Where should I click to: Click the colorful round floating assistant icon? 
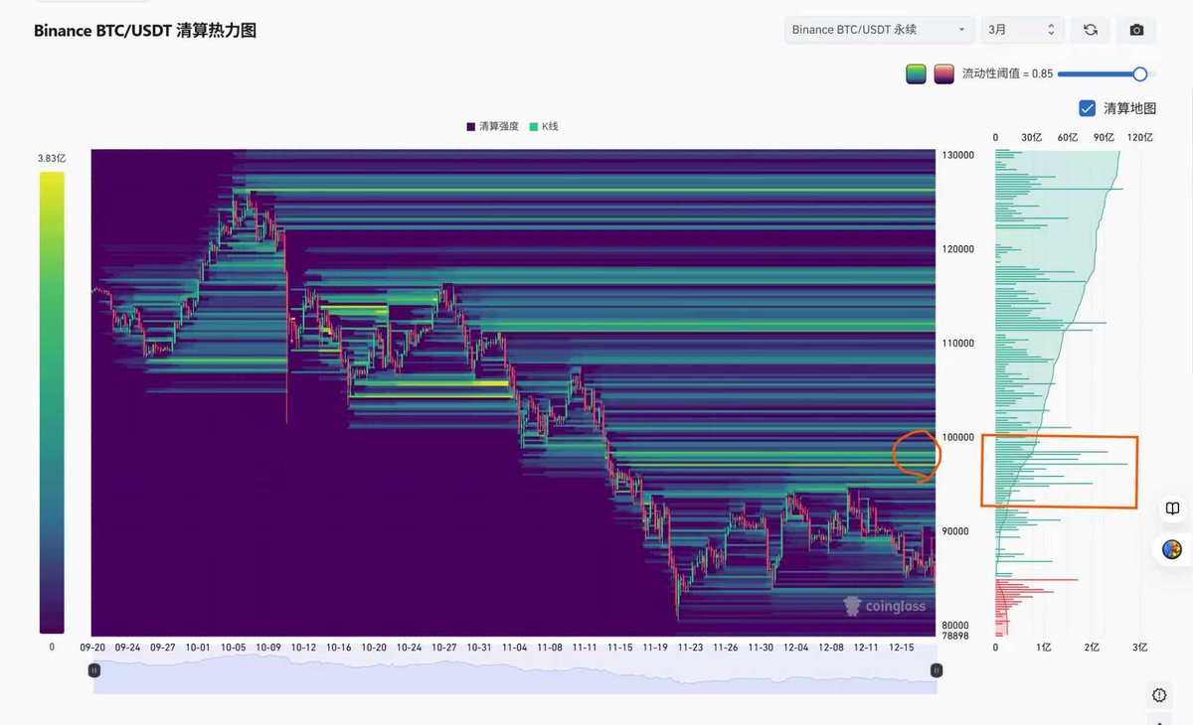pos(1172,549)
